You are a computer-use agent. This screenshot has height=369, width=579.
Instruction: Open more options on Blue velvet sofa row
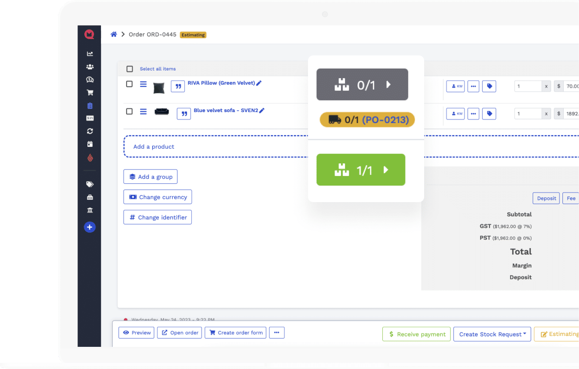[473, 113]
